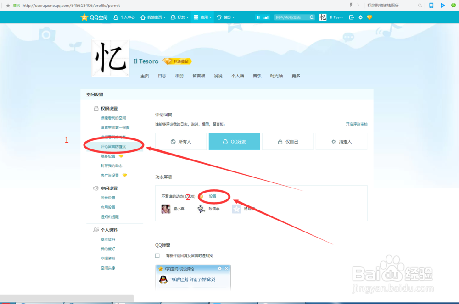
Task: Click the green WeChat bubble icon in the browser bar
Action: coord(454,5)
